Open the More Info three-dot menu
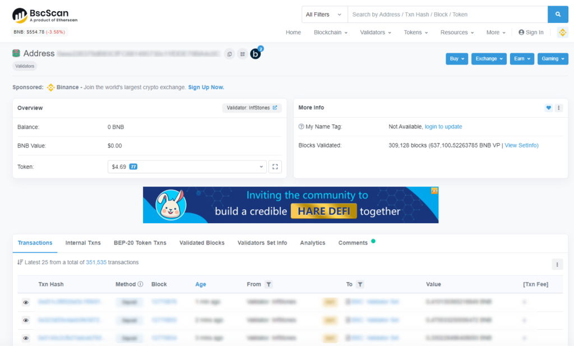This screenshot has height=346, width=574. point(559,108)
